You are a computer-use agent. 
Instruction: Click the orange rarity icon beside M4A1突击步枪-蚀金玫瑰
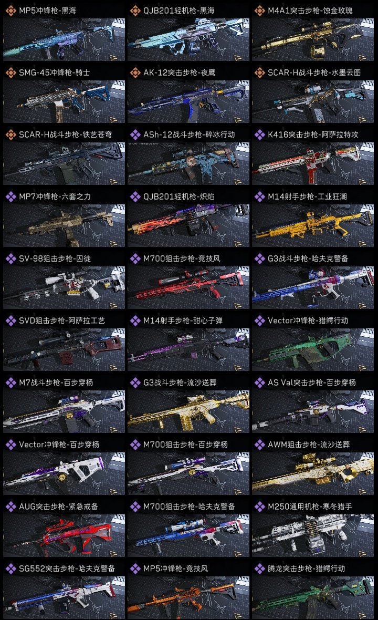click(x=259, y=11)
